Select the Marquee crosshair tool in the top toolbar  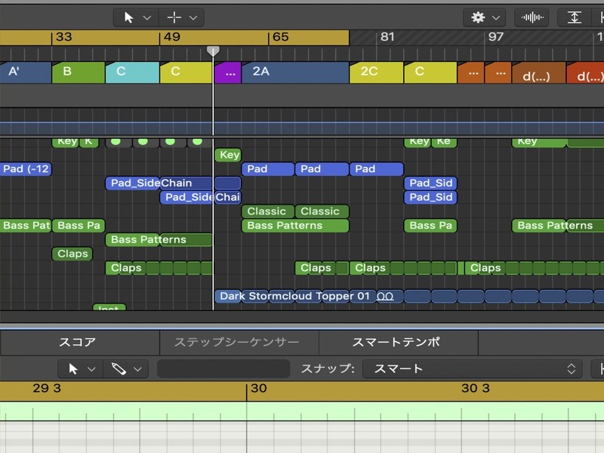(174, 17)
